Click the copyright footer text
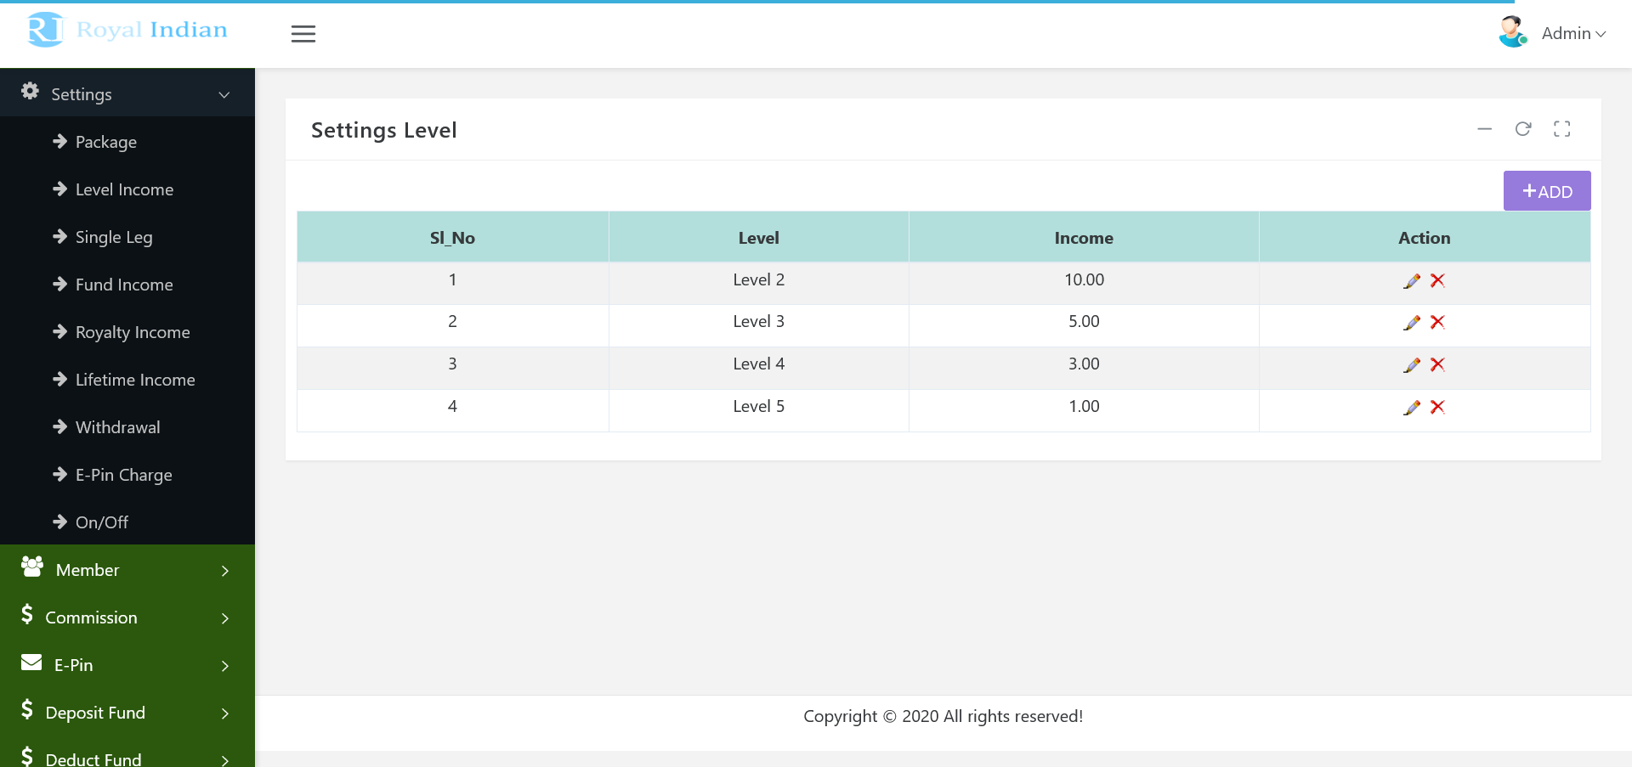 coord(943,716)
